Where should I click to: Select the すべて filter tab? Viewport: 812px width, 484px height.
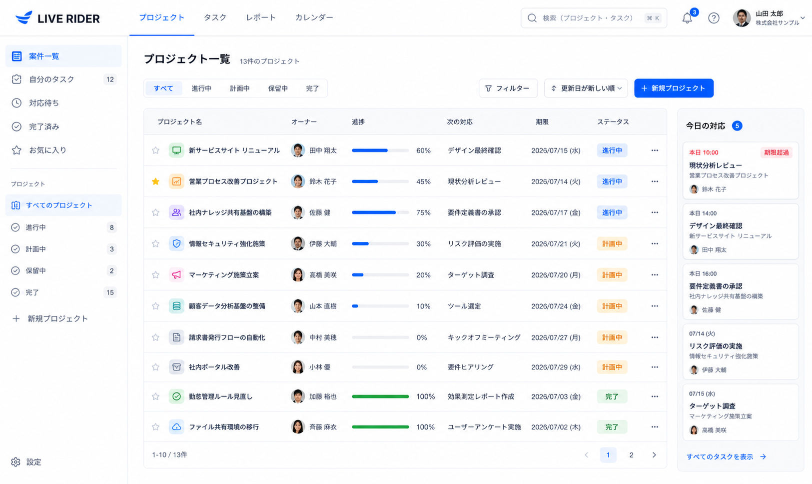pyautogui.click(x=163, y=88)
